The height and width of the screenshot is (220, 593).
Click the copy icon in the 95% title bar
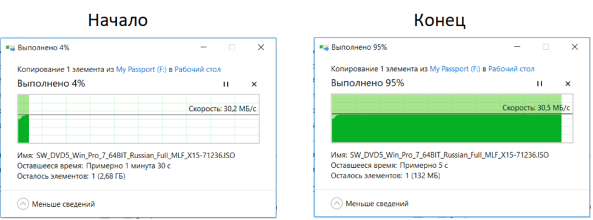324,48
